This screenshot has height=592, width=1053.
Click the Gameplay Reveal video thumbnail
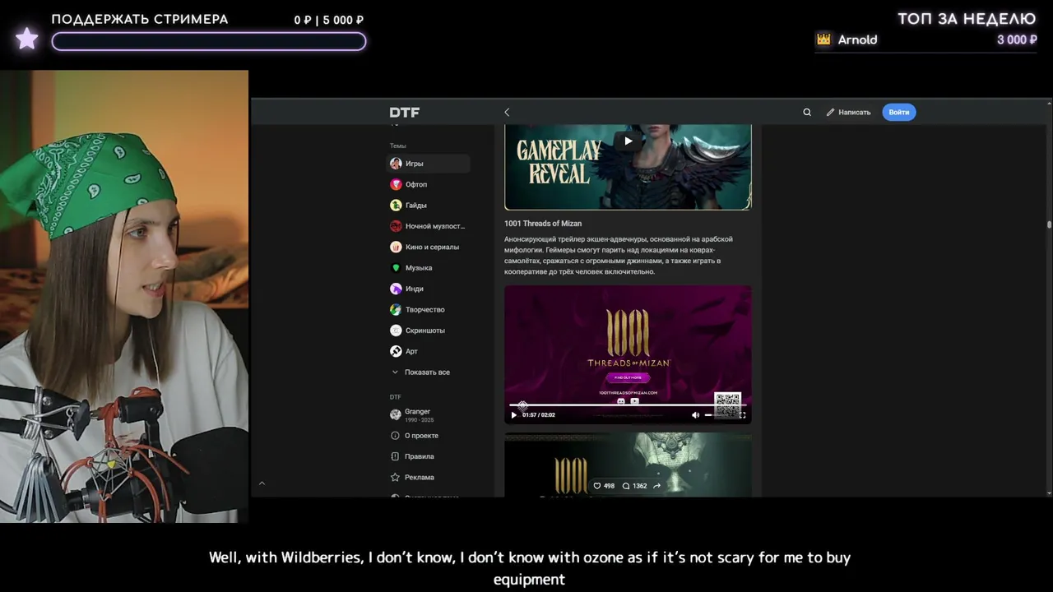(x=628, y=167)
